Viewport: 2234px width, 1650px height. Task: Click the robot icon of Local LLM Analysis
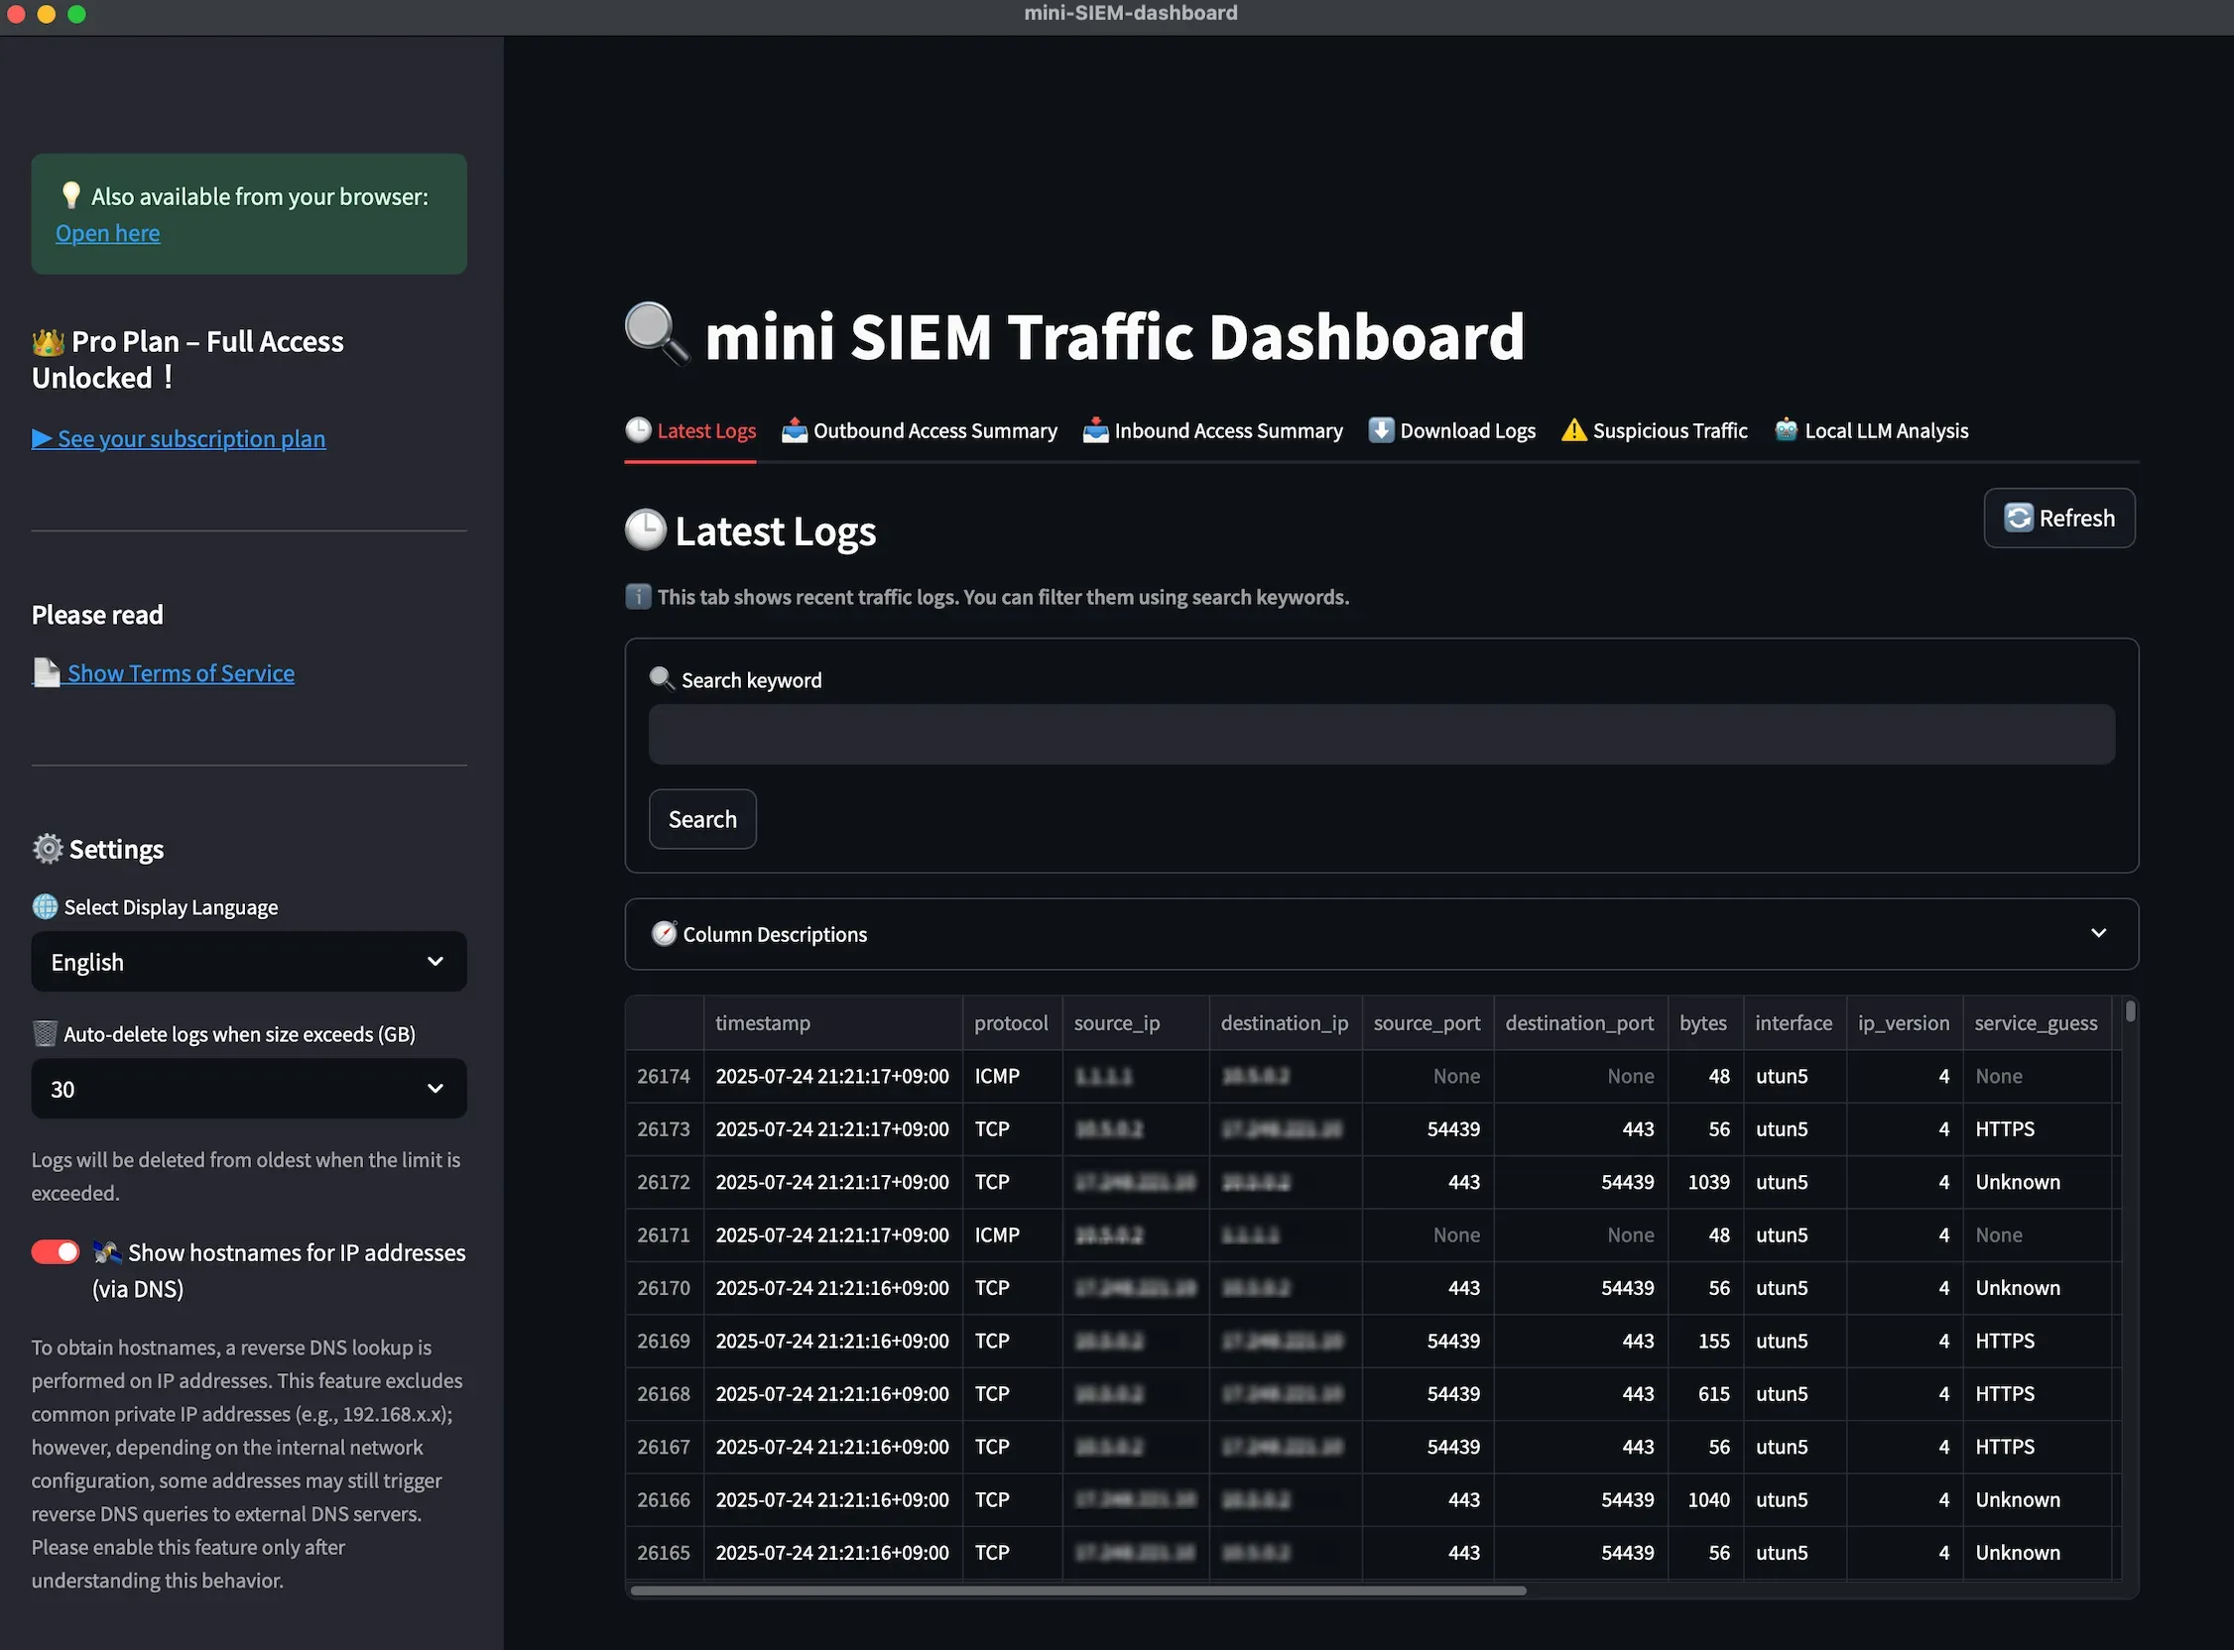[x=1786, y=430]
